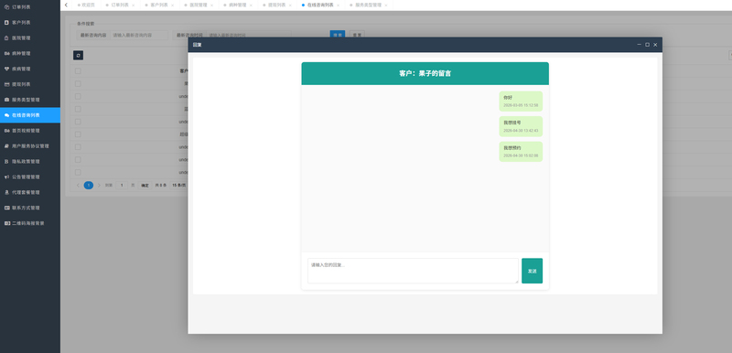Check the first table row checkbox
Image resolution: width=732 pixels, height=353 pixels.
[78, 83]
